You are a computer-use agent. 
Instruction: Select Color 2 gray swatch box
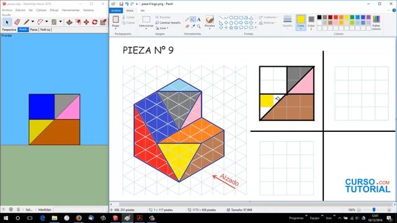click(x=311, y=22)
